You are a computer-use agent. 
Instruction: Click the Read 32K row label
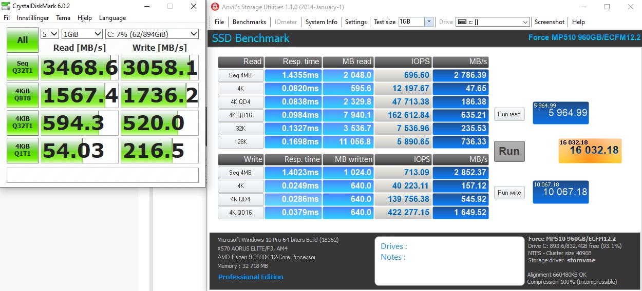click(x=241, y=129)
